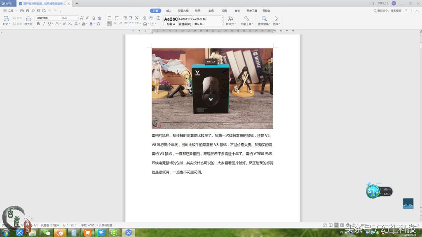Toggle Bold formatting
The height and width of the screenshot is (237, 422).
[x=38, y=24]
